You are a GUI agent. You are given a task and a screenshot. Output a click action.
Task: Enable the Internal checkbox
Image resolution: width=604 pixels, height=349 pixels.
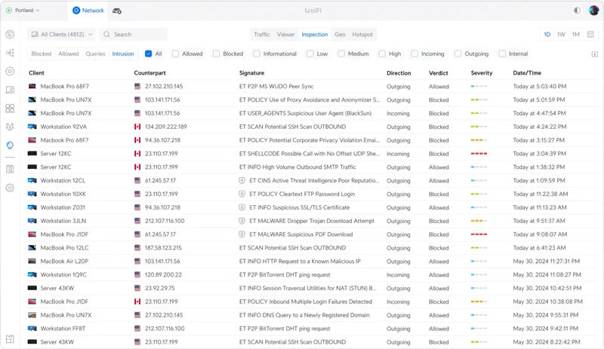point(502,54)
